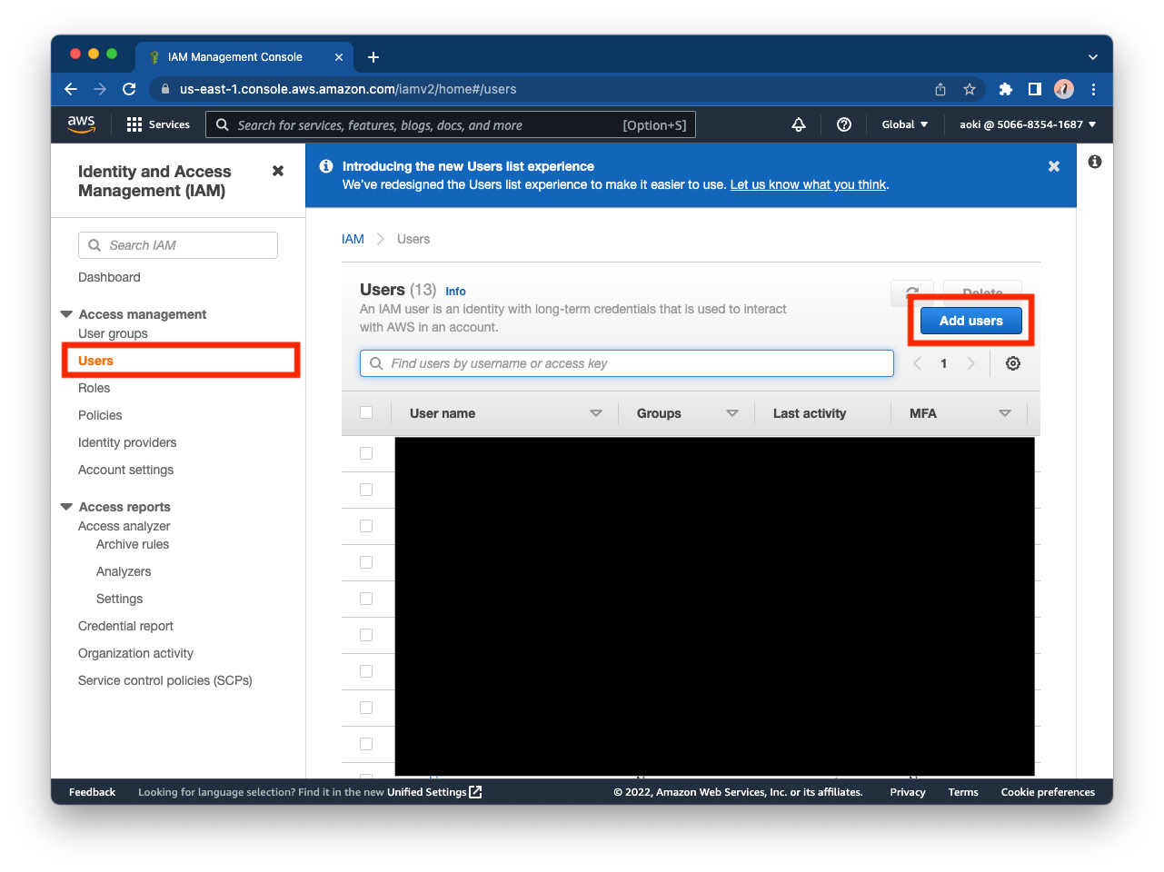Tick the eighth user row checkbox

366,708
